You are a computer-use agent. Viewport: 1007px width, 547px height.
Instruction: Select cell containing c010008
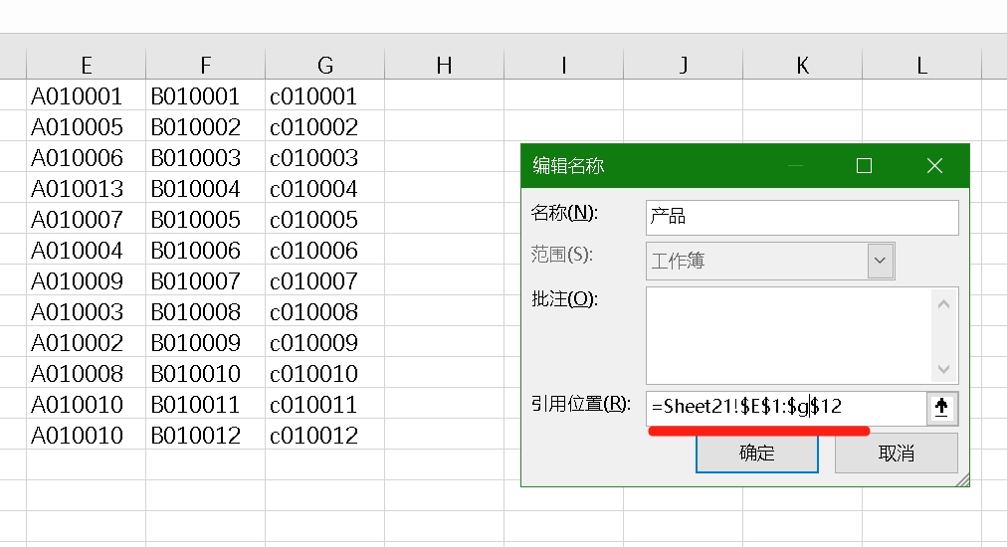coord(325,311)
